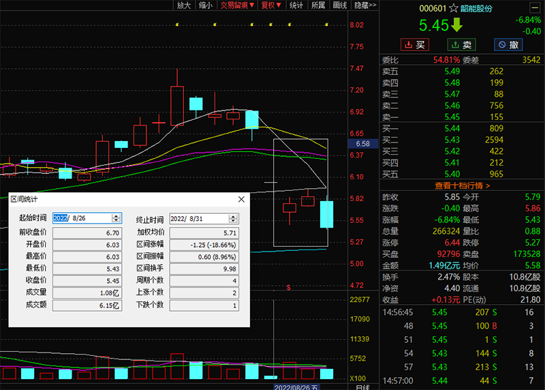Screen dimensions: 545x390
Task: Click the 放大 zoom-in toolbar button
Action: pyautogui.click(x=184, y=5)
